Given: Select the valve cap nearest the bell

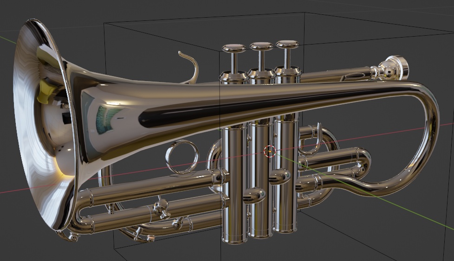Looking at the screenshot, I should point(234,48).
